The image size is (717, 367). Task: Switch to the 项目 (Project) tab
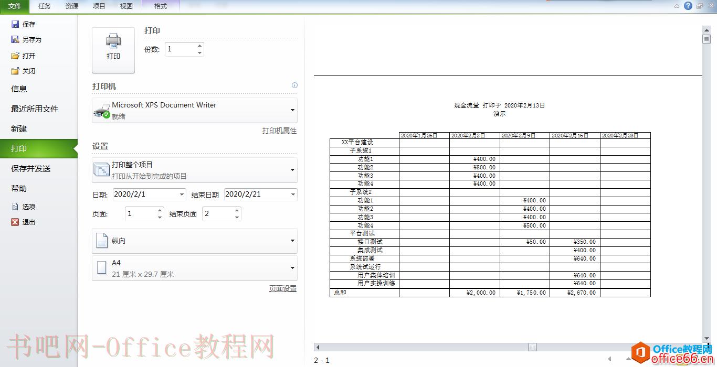[x=99, y=6]
